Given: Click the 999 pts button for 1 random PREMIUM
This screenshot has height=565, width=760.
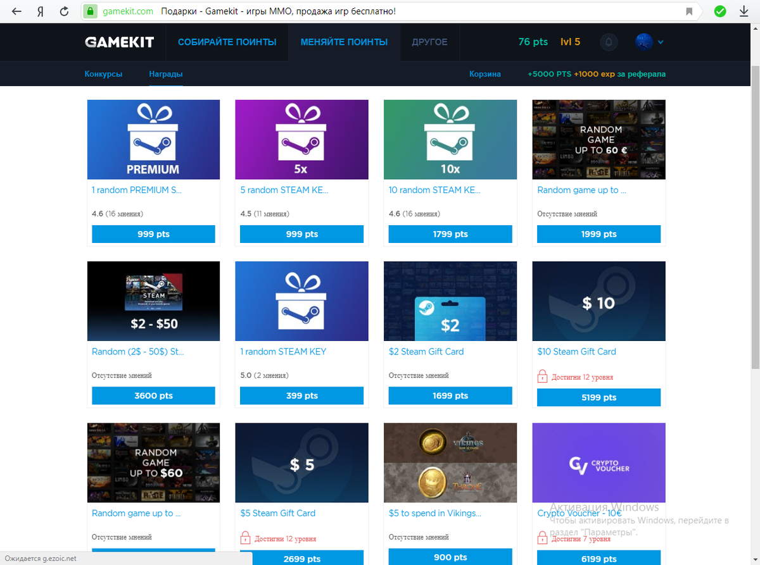Looking at the screenshot, I should (153, 234).
